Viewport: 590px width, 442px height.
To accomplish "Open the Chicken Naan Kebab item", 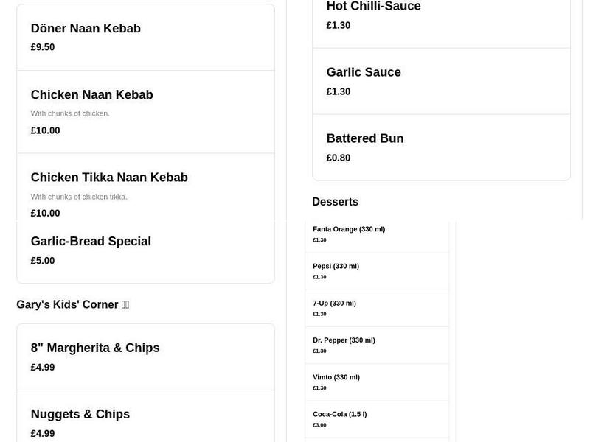I will pyautogui.click(x=91, y=95).
